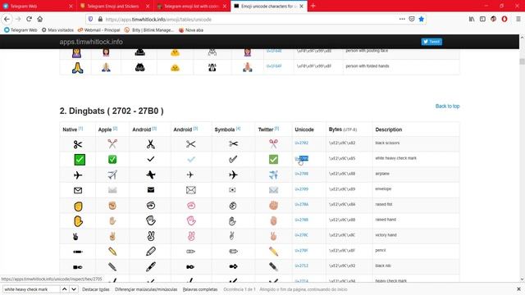The width and height of the screenshot is (525, 295).
Task: Click the bookmark star in address bar
Action: tap(421, 19)
